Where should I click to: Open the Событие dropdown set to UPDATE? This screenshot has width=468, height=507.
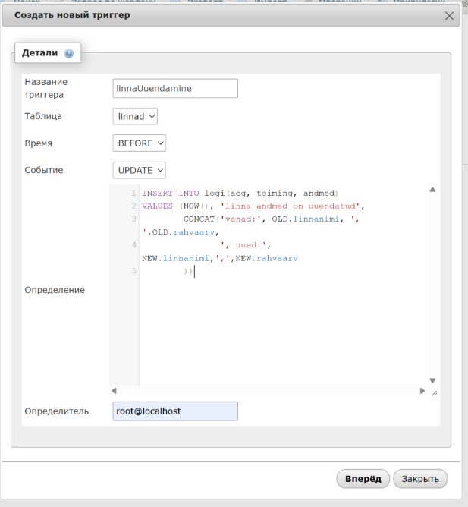click(x=139, y=170)
